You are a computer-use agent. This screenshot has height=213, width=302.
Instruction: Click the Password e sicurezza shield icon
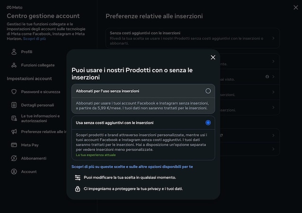point(14,92)
